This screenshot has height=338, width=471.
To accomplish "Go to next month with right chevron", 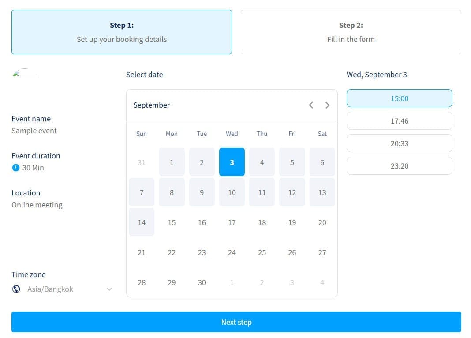I will [x=327, y=105].
